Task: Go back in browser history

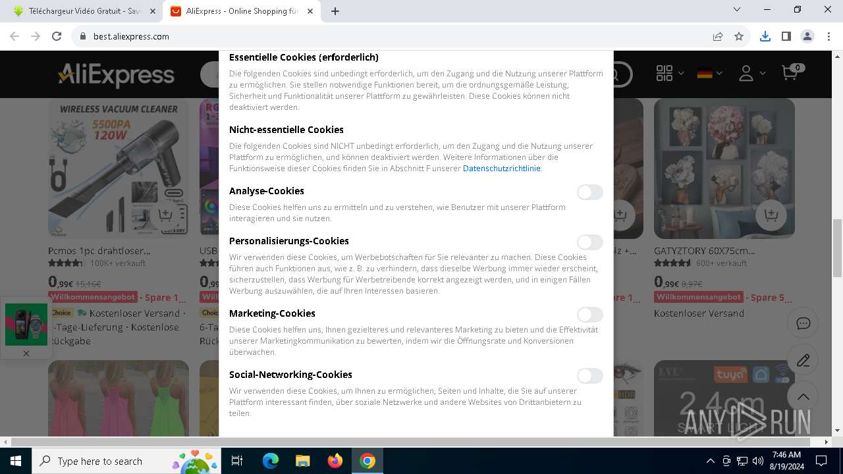Action: tap(14, 36)
